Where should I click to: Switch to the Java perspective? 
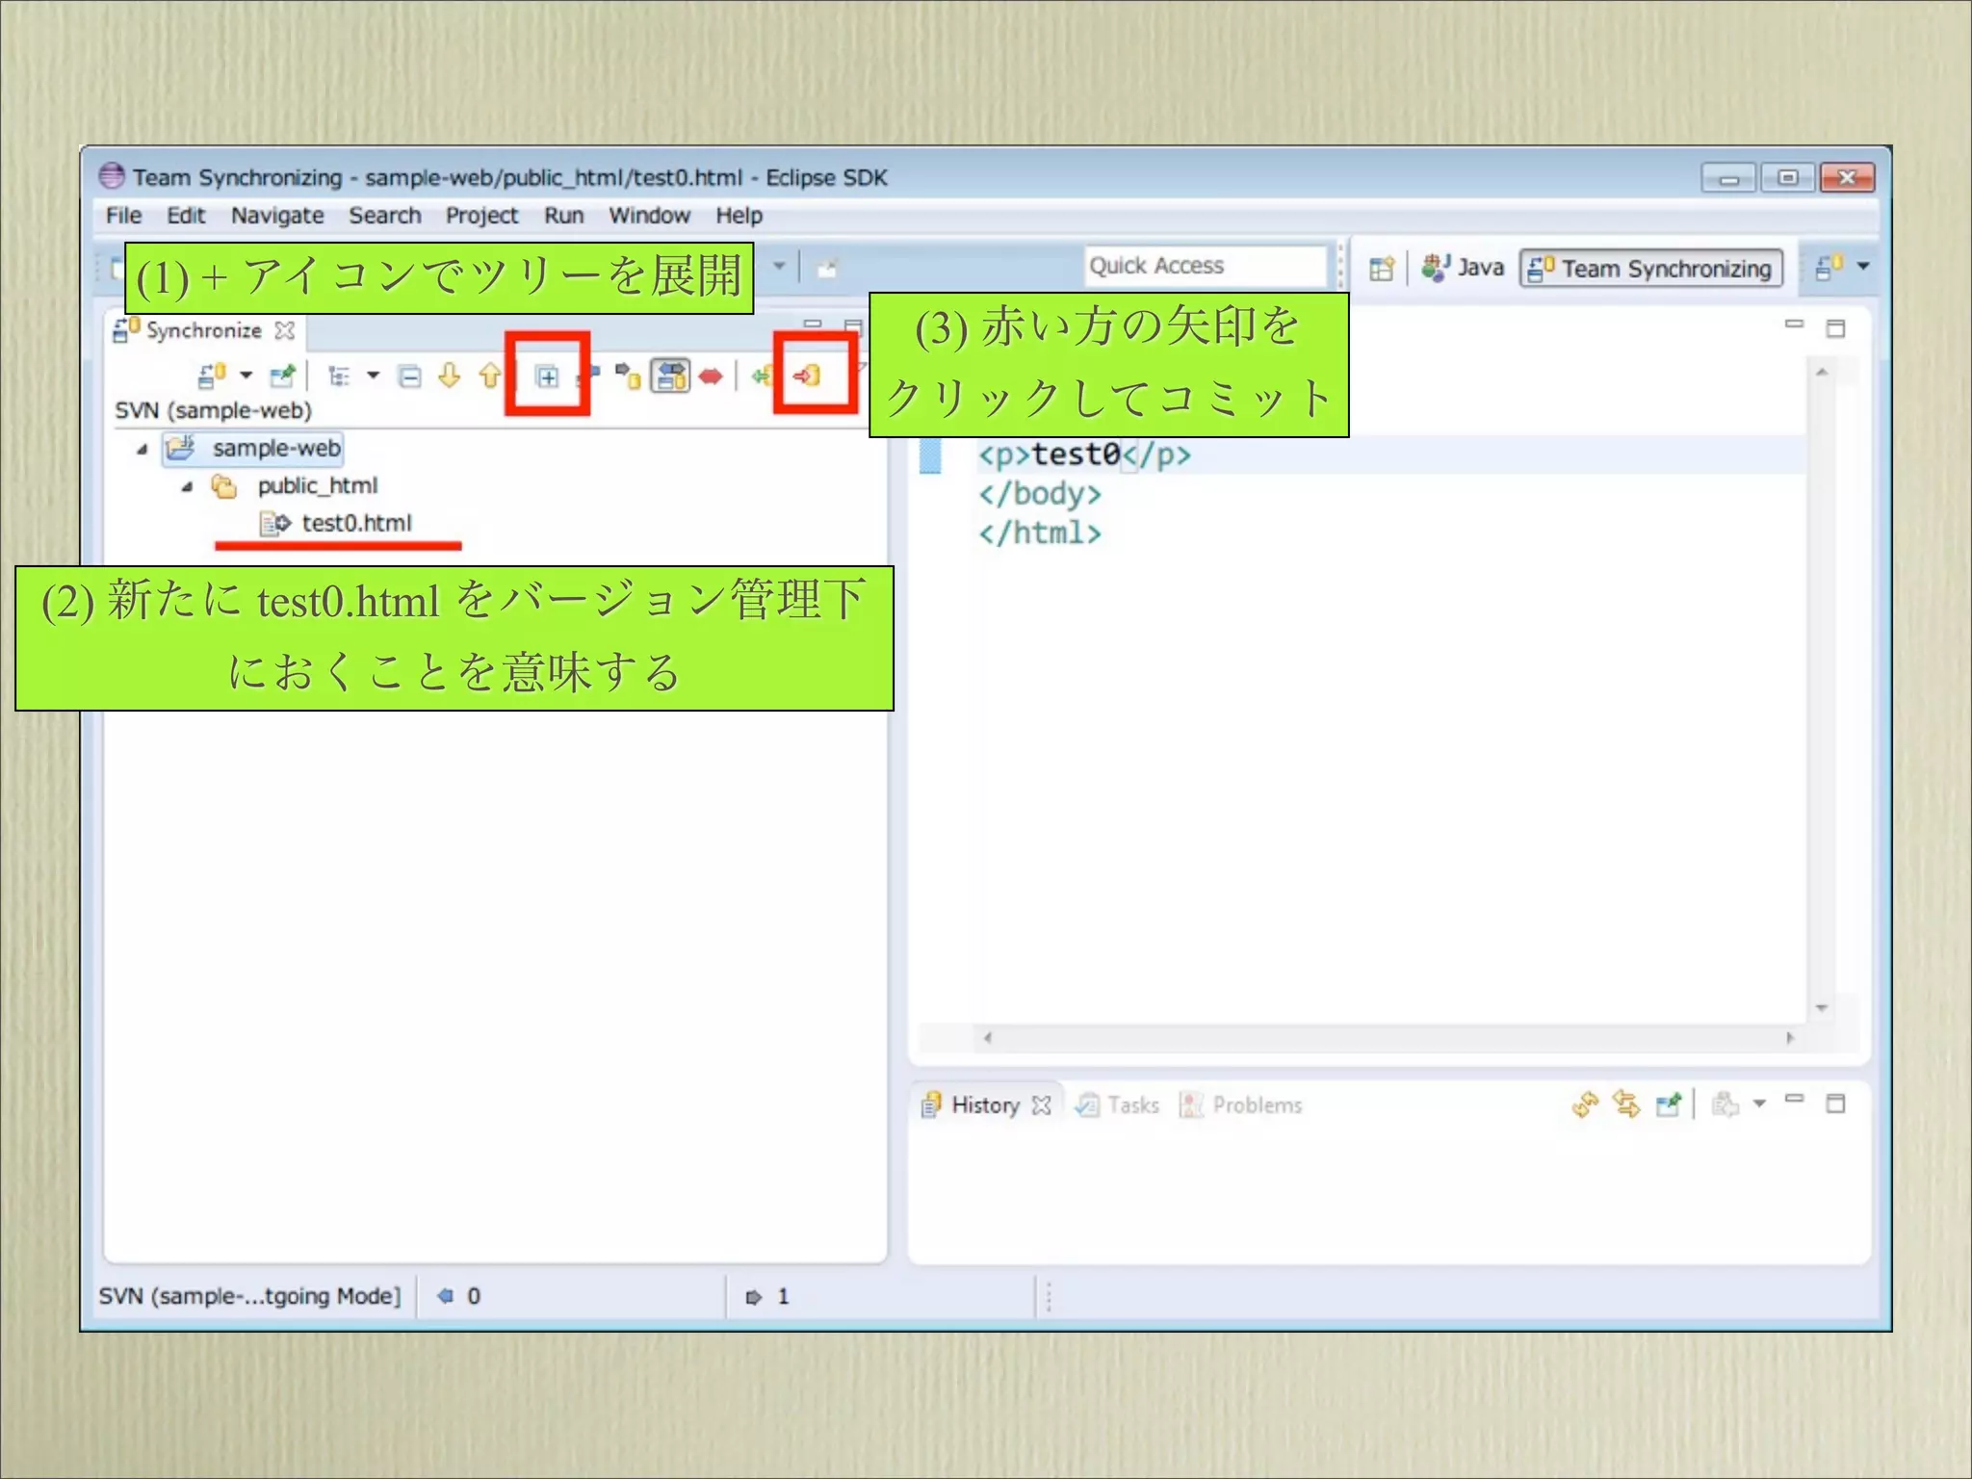click(x=1463, y=267)
